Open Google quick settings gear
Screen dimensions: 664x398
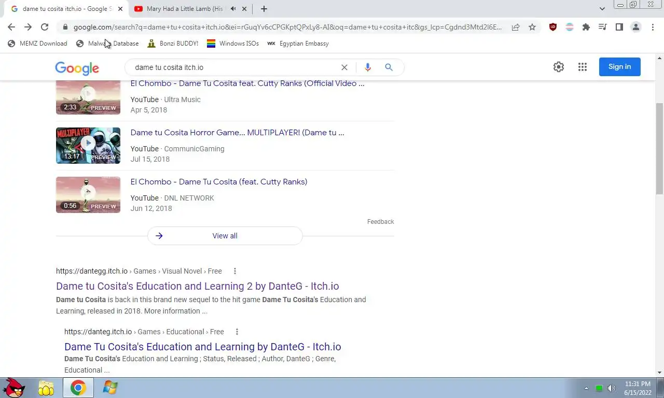559,67
